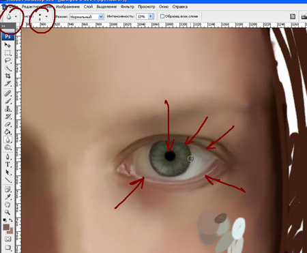Select the History Brush tool
The width and height of the screenshot is (307, 253).
pyautogui.click(x=8, y=117)
